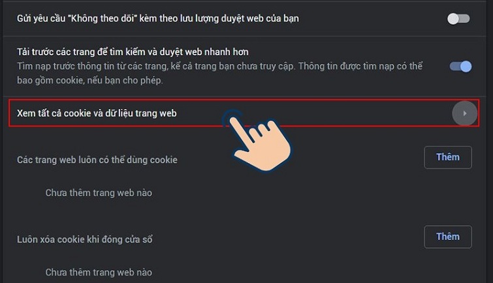Select the "Tải trước các trang" heading text

[x=133, y=52]
